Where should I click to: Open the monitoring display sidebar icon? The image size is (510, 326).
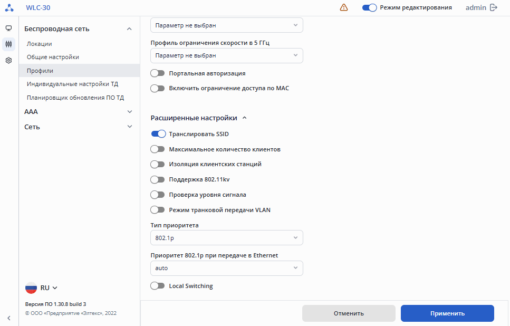8,28
